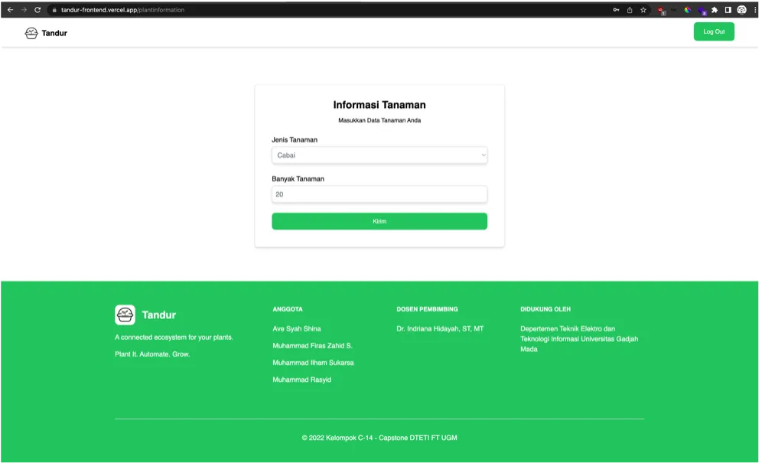Bookmark this page using the star icon
This screenshot has width=762, height=463.
(x=643, y=11)
